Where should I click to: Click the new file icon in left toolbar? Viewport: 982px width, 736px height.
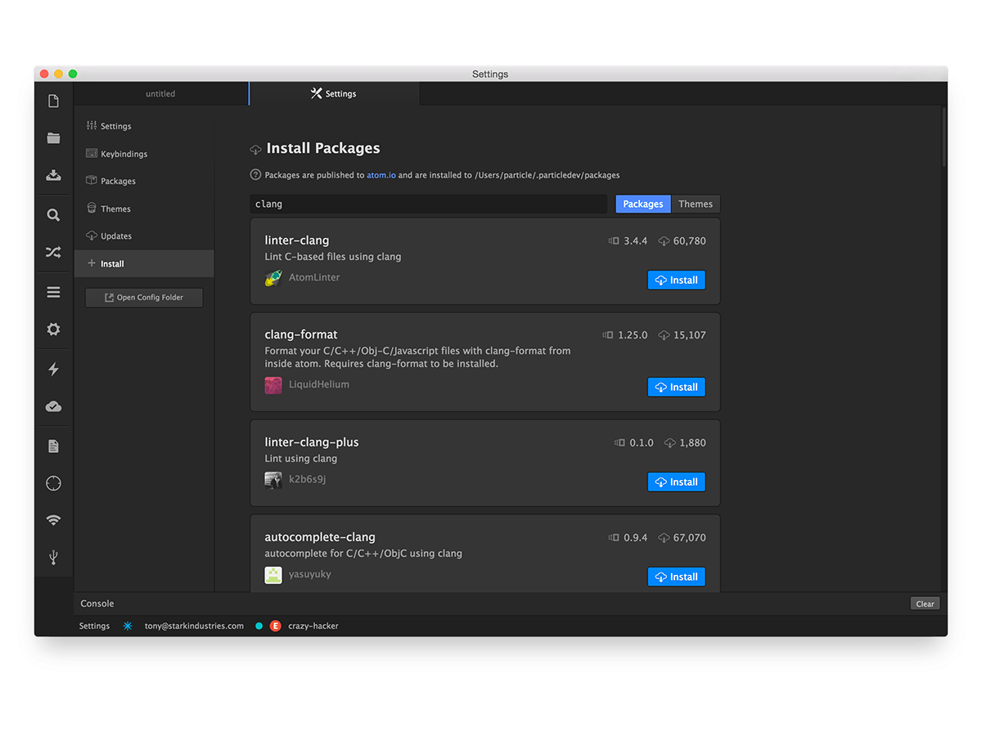coord(53,101)
